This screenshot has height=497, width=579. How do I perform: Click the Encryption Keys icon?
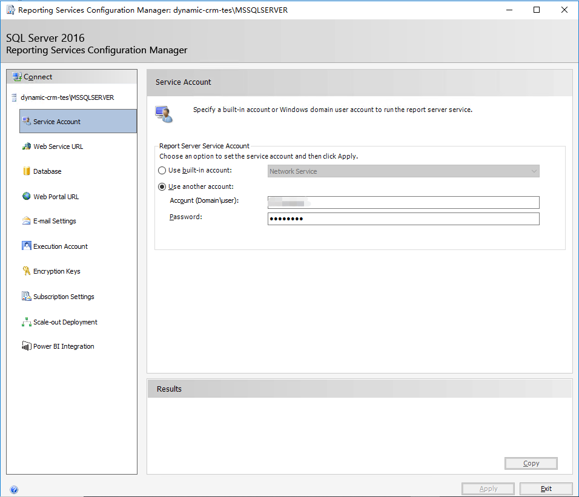27,271
